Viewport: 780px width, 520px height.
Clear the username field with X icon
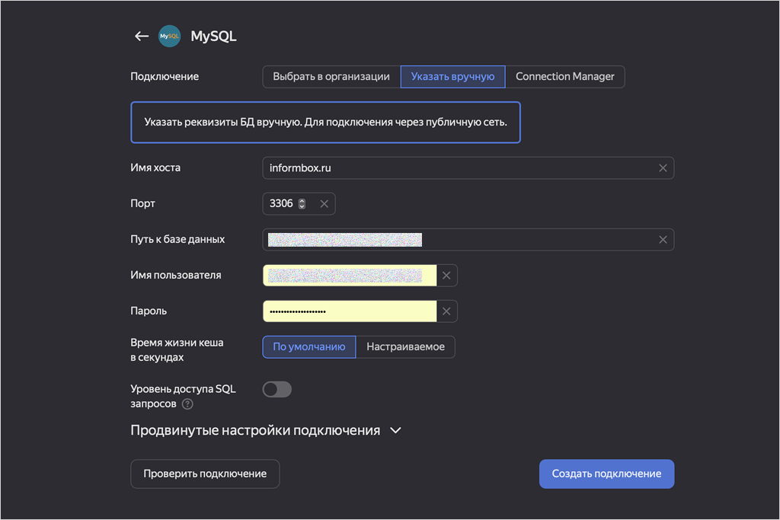pos(446,276)
